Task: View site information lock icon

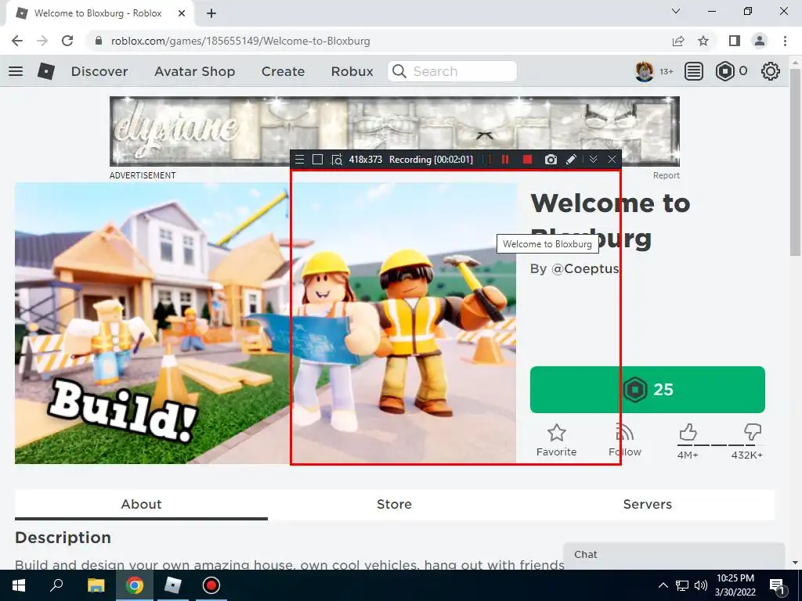Action: coord(99,41)
